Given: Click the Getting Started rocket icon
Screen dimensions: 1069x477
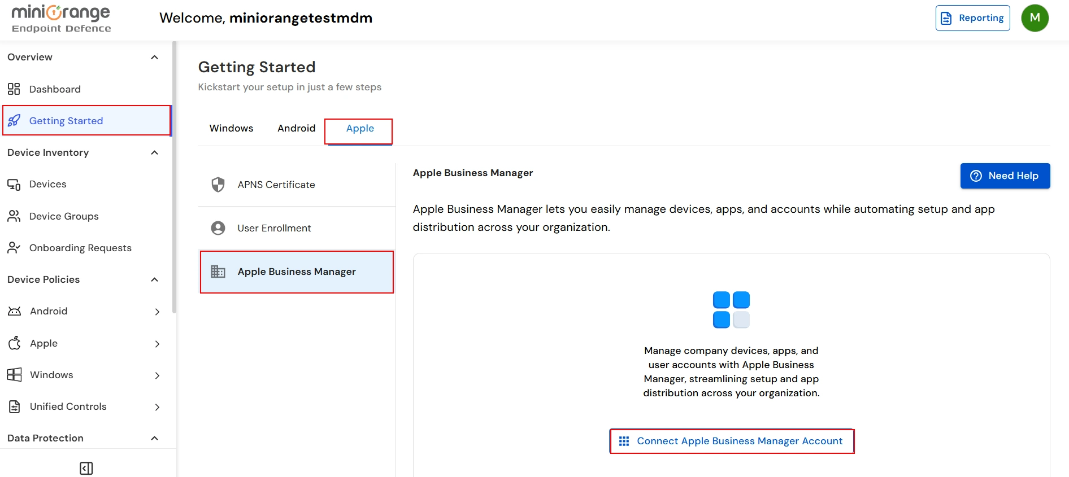Looking at the screenshot, I should click(x=14, y=121).
